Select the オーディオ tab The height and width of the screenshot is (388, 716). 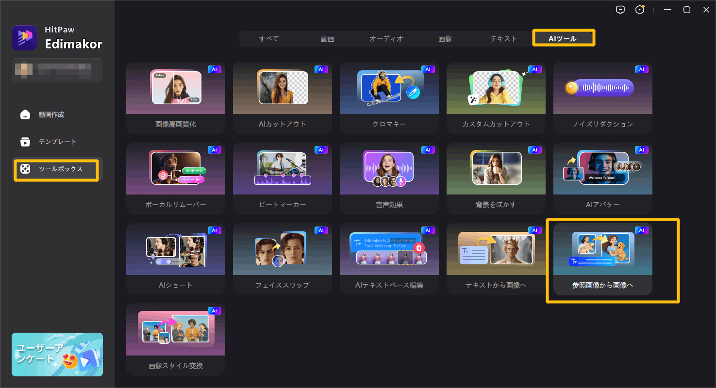386,39
